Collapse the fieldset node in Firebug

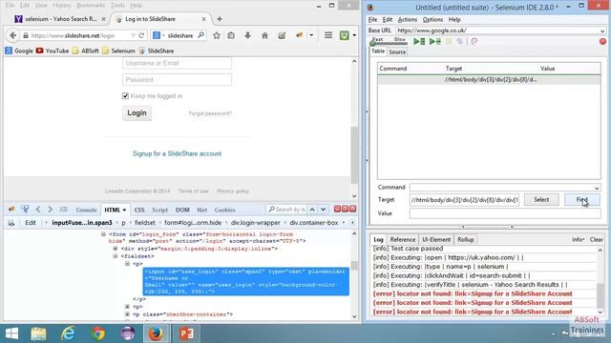pos(116,256)
